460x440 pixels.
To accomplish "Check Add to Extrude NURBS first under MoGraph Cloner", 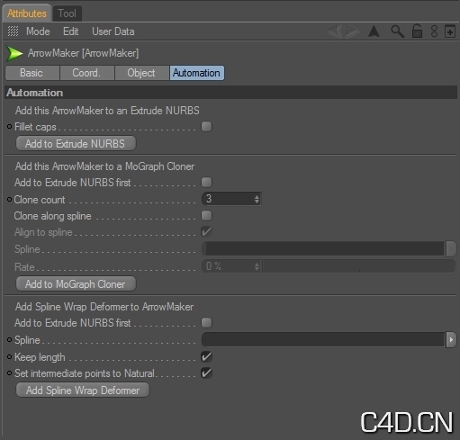I will coord(206,182).
